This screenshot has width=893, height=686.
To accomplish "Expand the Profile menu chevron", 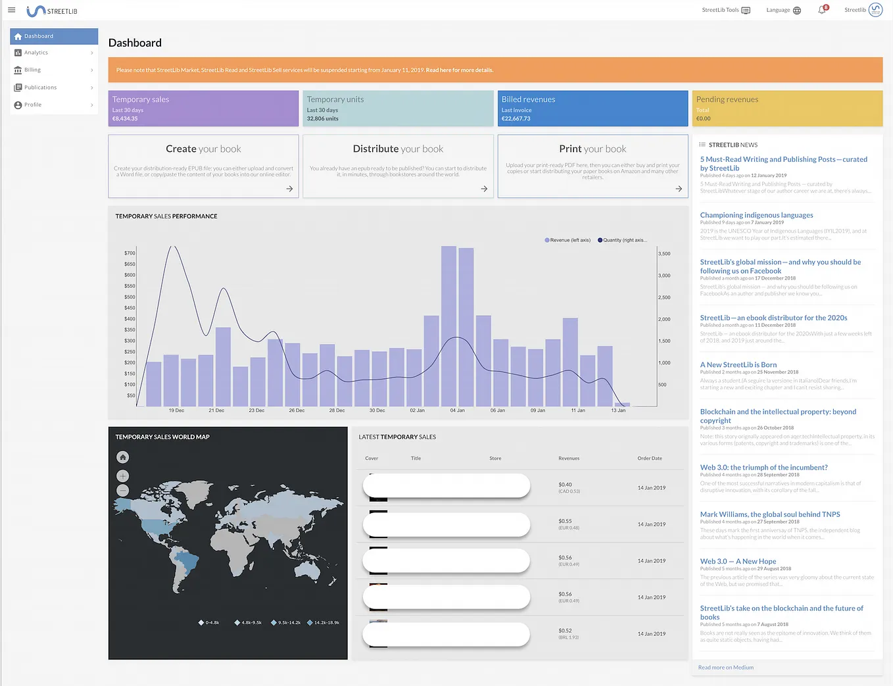I will point(91,105).
